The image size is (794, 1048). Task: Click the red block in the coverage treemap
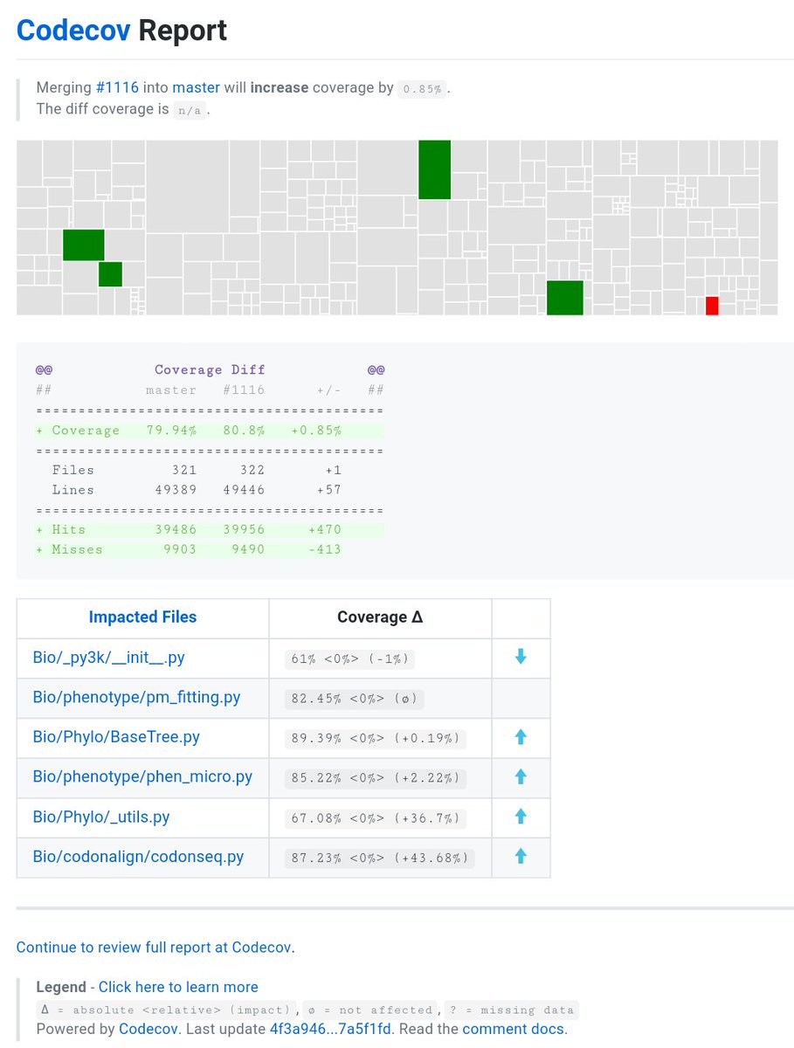pyautogui.click(x=712, y=306)
